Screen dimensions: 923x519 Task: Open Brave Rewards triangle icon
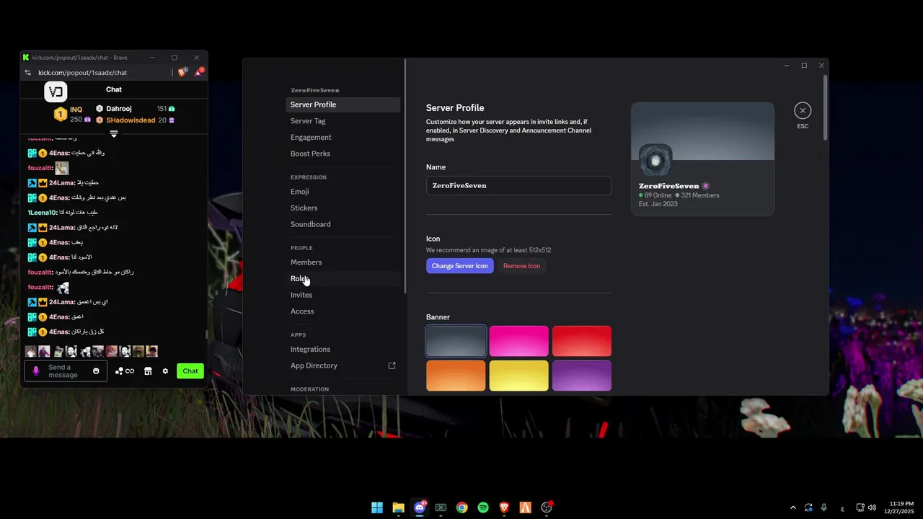199,72
